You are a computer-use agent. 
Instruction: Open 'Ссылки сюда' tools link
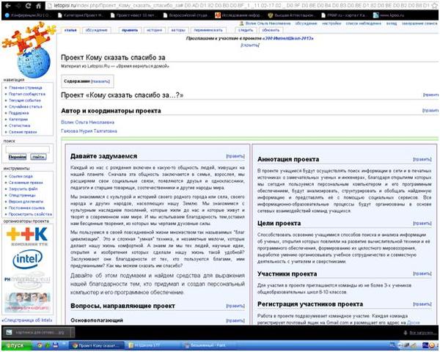[x=21, y=176]
